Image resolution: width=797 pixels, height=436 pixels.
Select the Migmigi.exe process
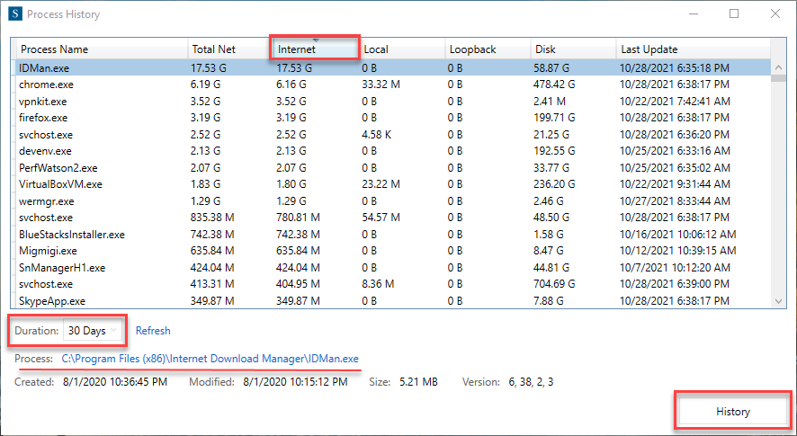(x=390, y=251)
